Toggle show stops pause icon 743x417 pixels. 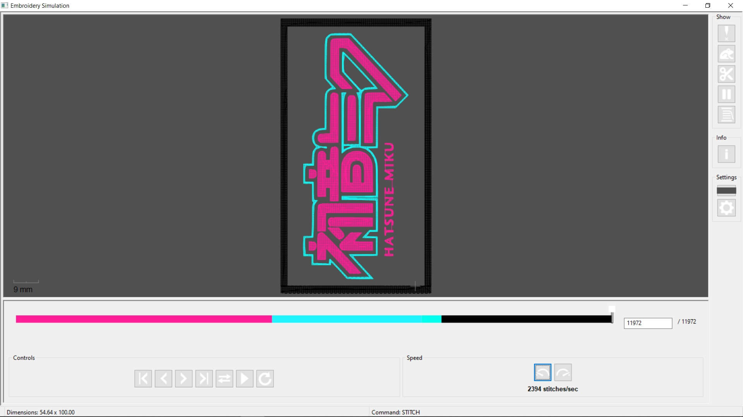click(x=726, y=94)
